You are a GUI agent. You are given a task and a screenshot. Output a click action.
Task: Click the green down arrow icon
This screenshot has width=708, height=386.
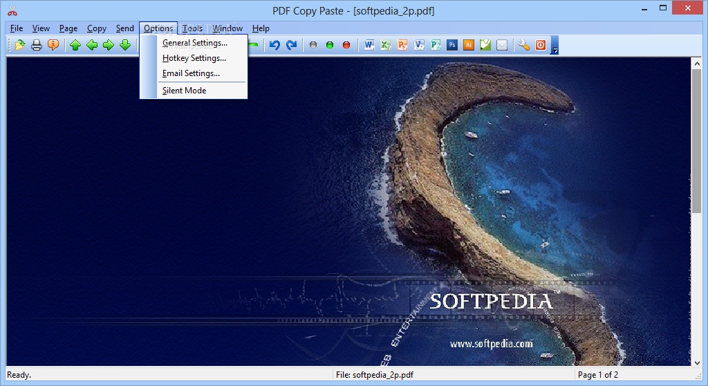click(x=125, y=45)
